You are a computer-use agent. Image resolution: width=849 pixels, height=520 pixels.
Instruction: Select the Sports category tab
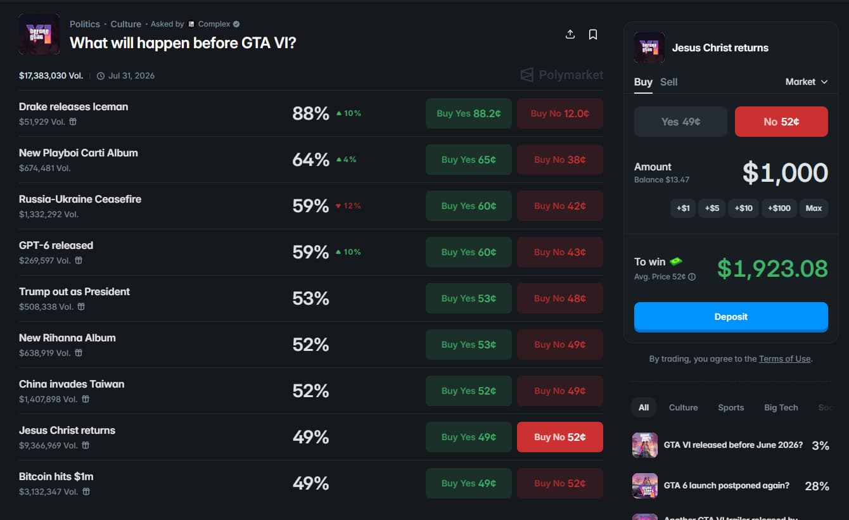click(x=731, y=407)
